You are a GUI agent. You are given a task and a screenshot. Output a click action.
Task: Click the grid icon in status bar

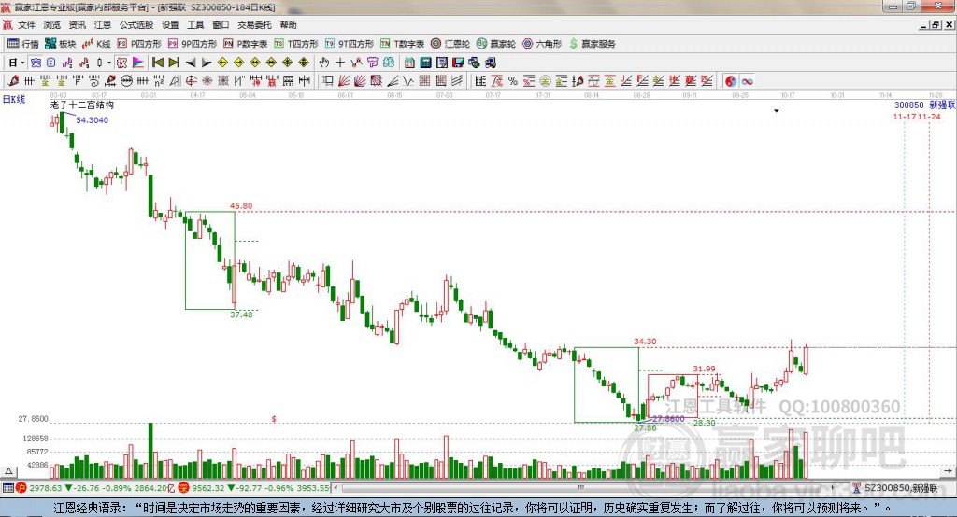[x=7, y=488]
